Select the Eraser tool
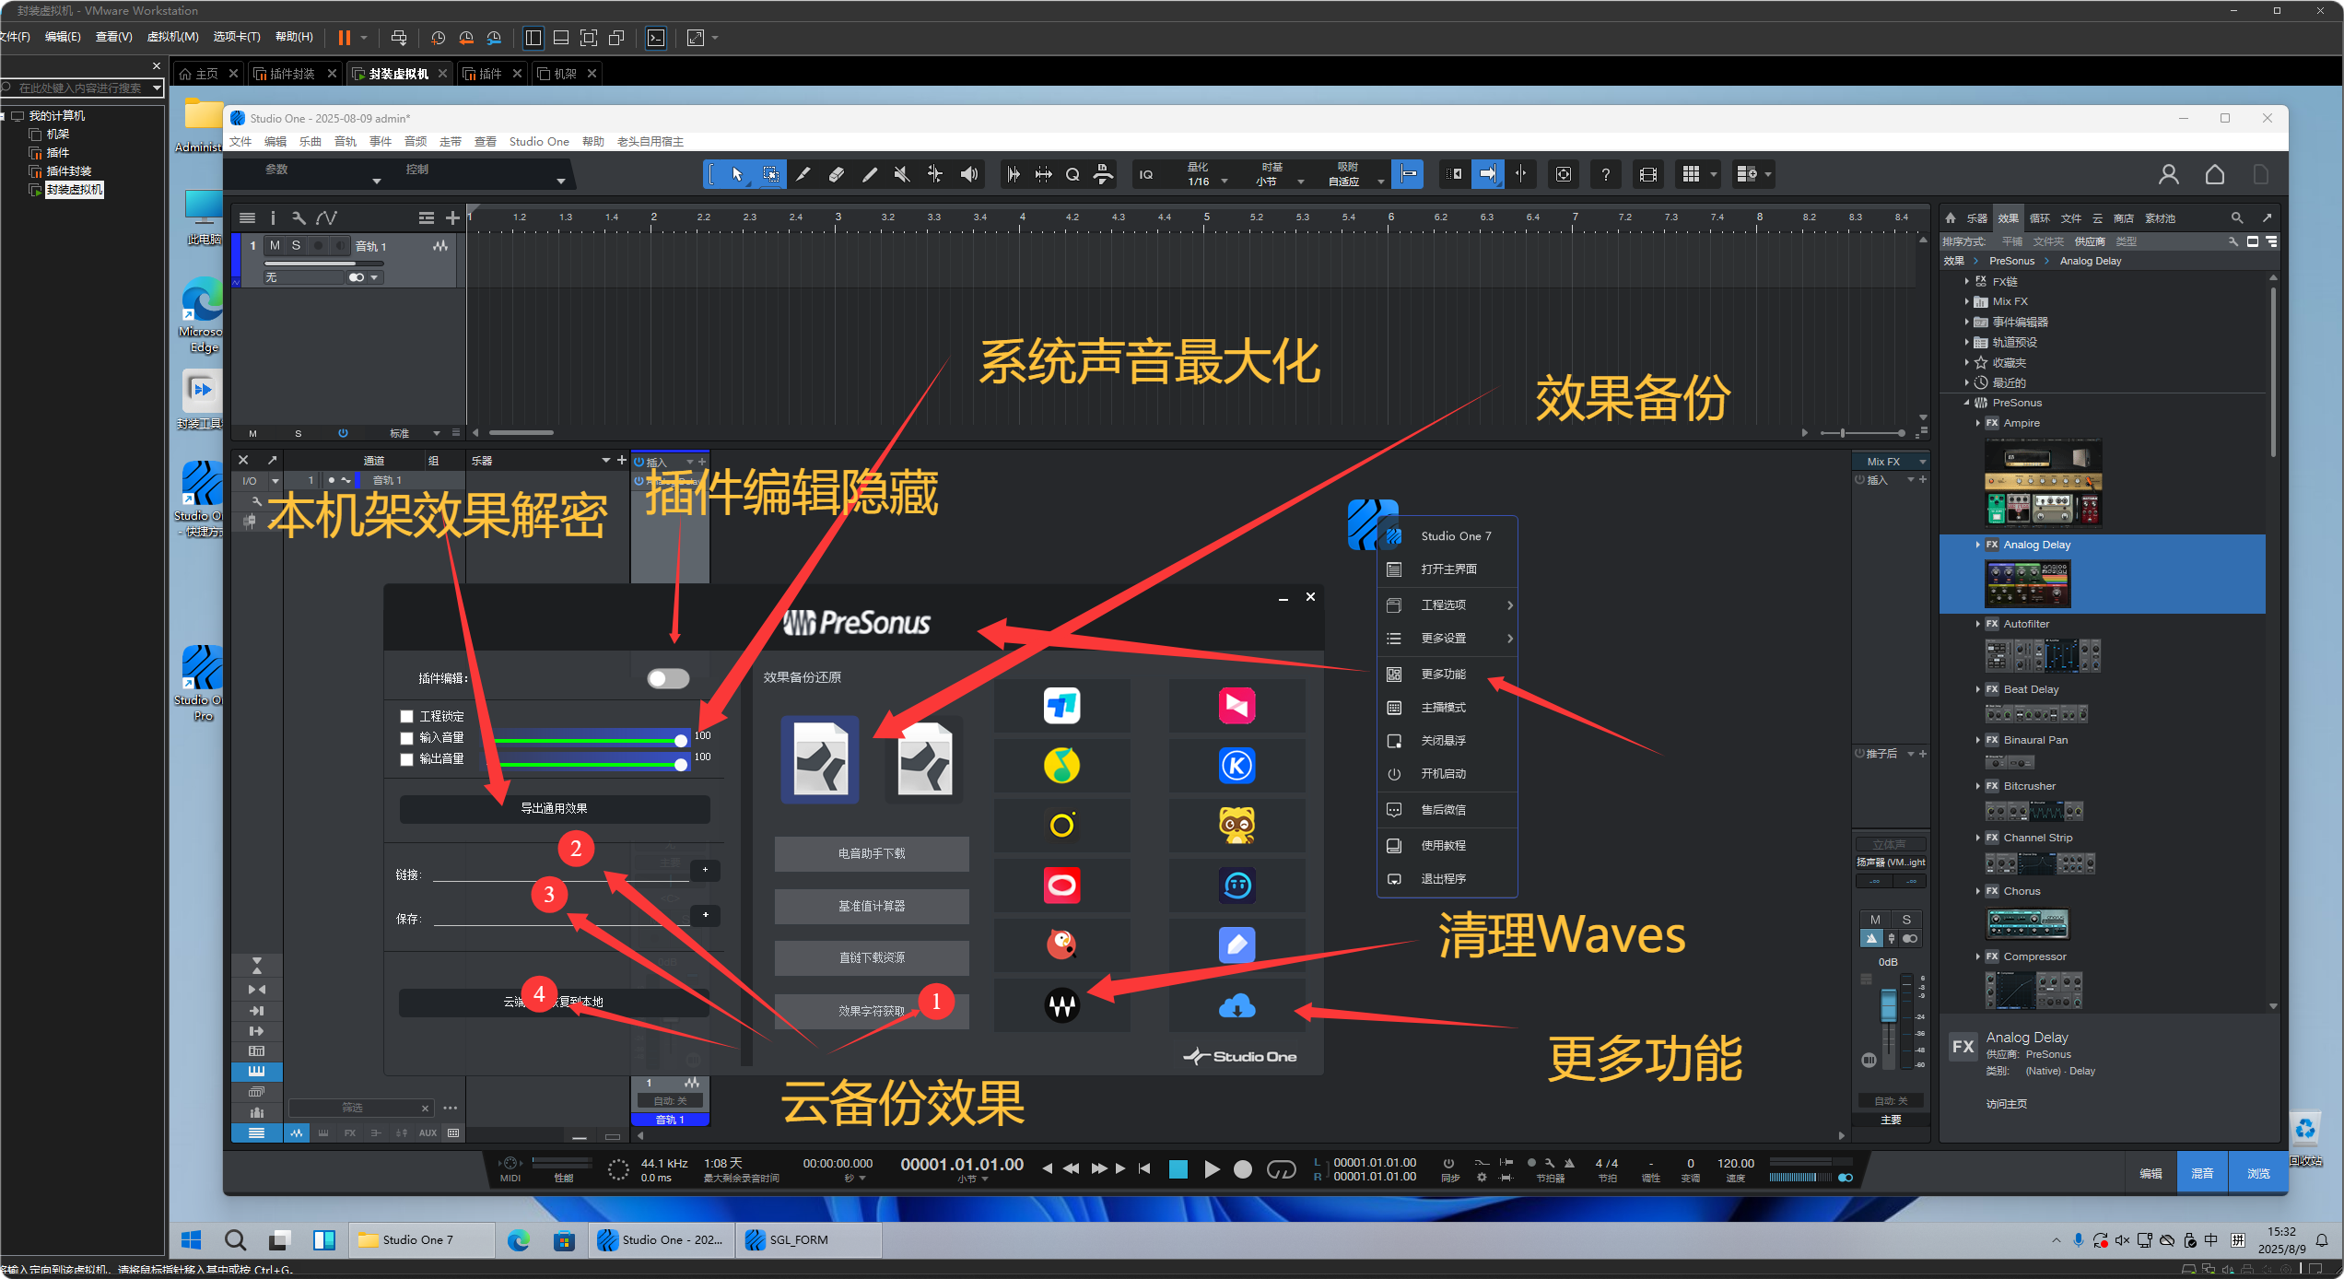Viewport: 2344px width, 1279px height. pyautogui.click(x=836, y=174)
